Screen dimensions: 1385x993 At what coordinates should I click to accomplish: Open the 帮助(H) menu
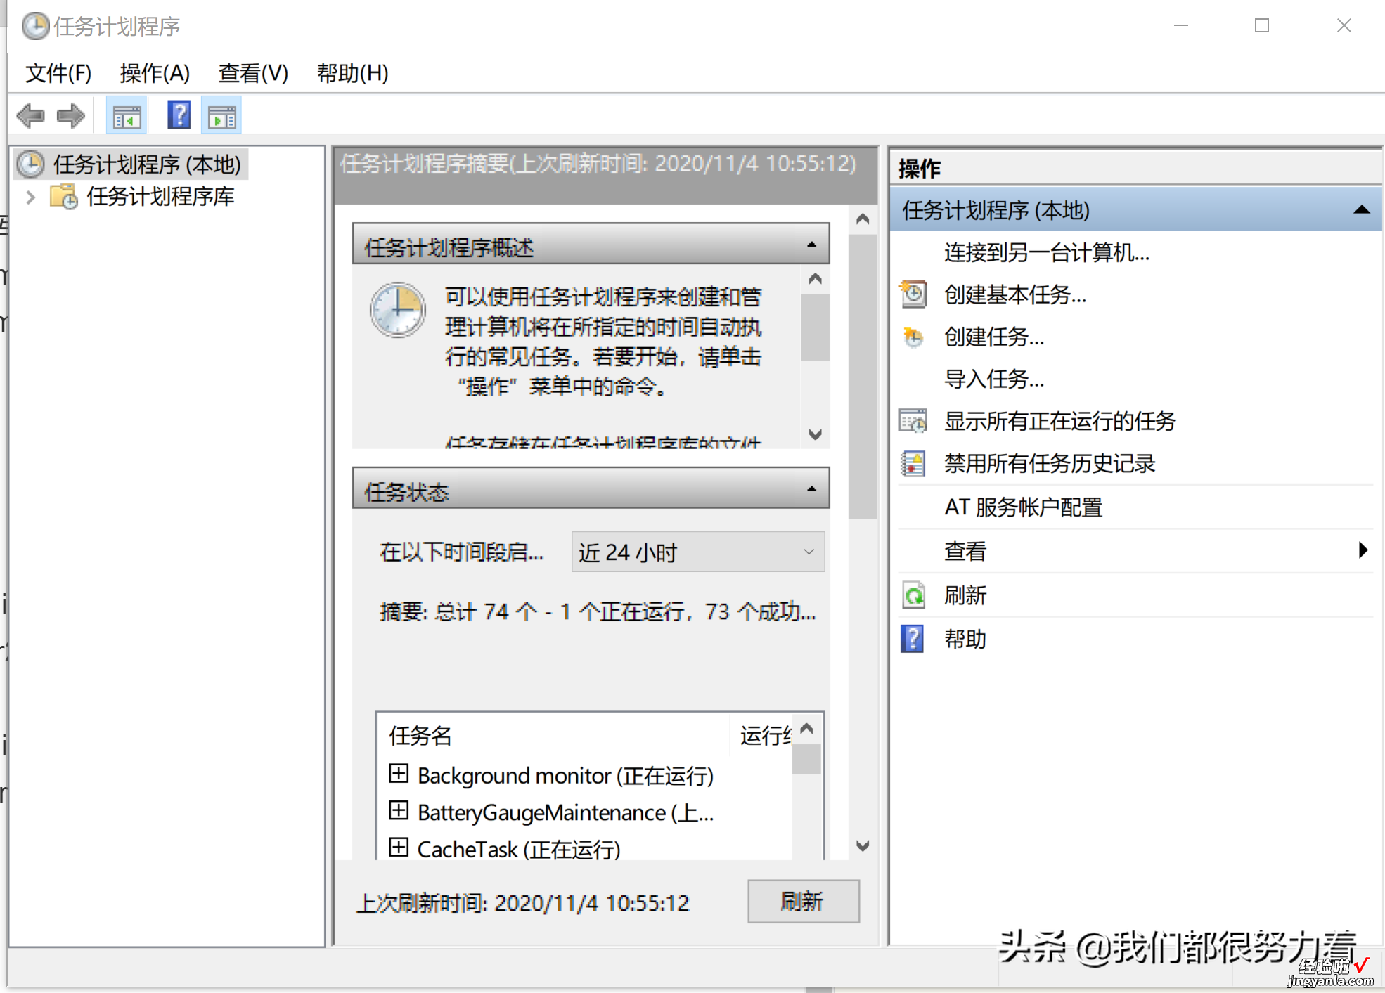click(352, 73)
